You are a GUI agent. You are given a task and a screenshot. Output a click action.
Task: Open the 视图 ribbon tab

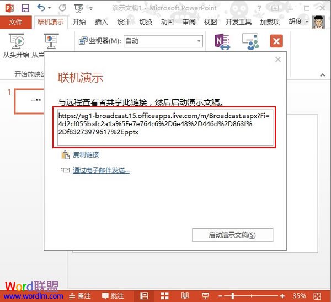[211, 21]
